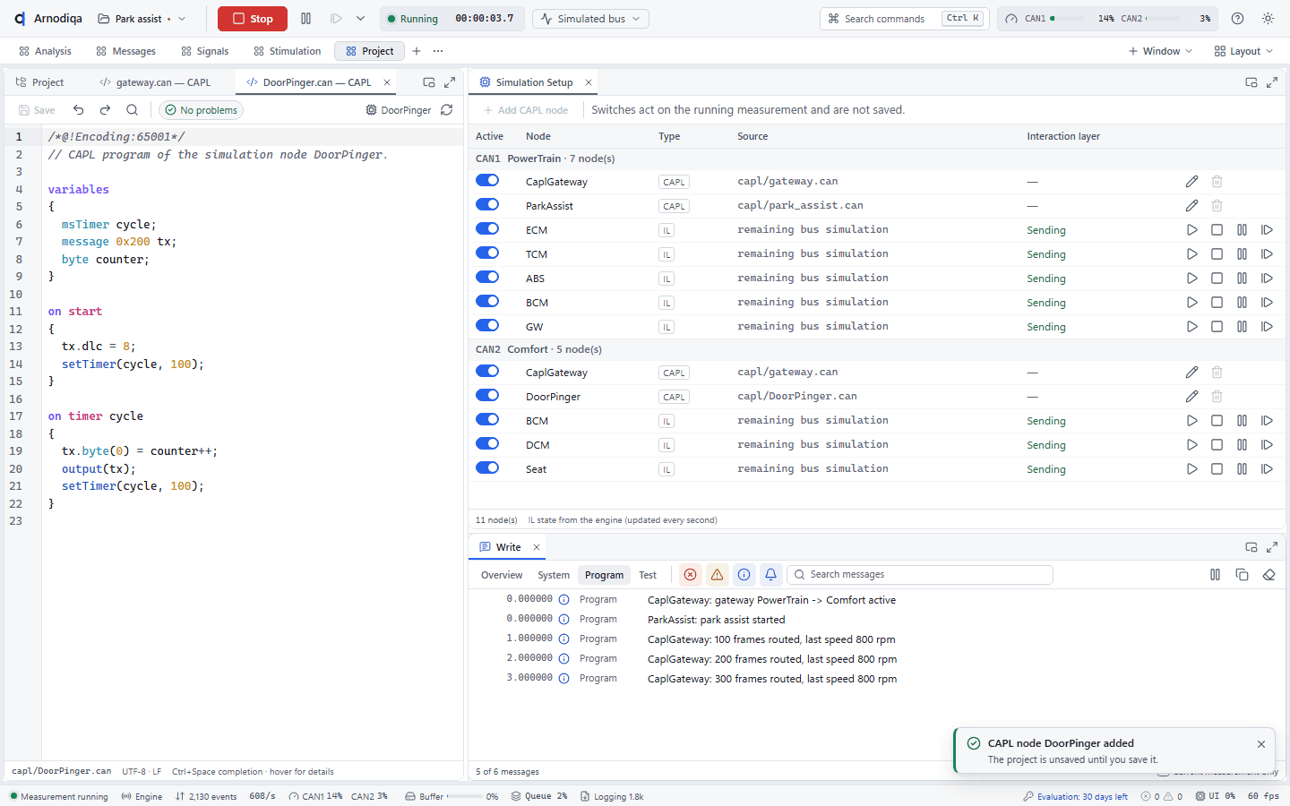Toggle the PowerTrain CaplGateway node switch
The height and width of the screenshot is (806, 1290).
(487, 181)
